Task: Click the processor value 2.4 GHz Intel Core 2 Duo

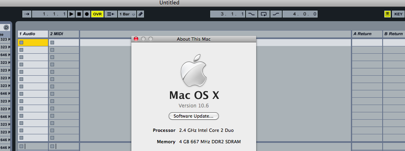Action: tap(207, 130)
